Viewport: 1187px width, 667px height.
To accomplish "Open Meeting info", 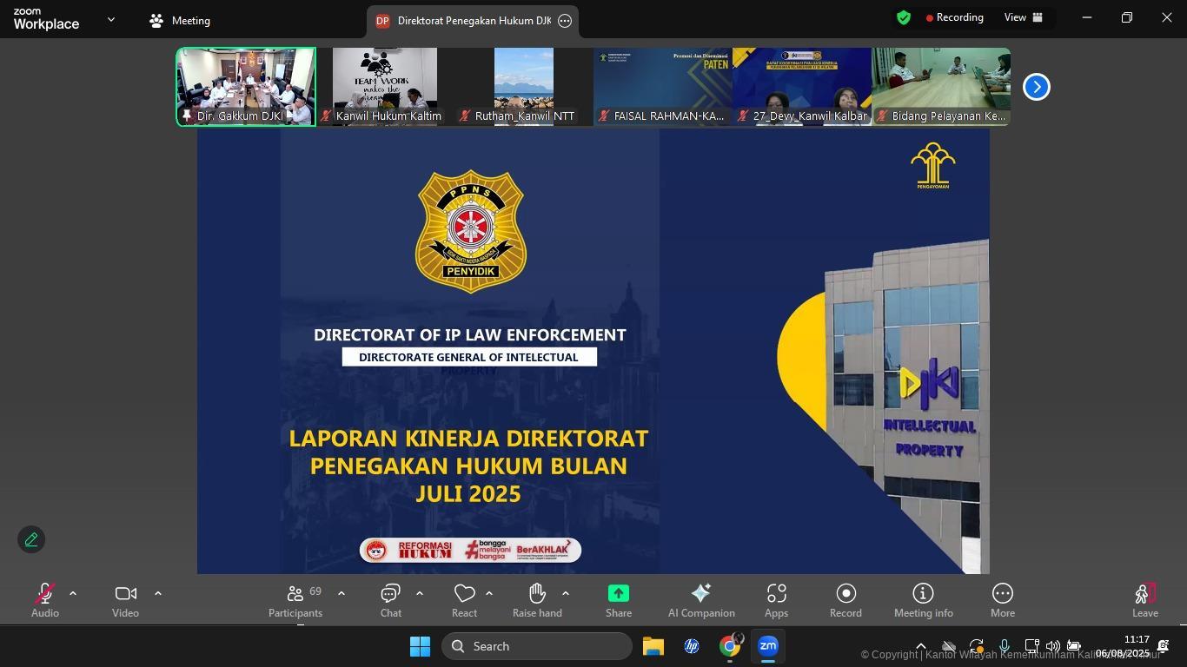I will point(923,600).
